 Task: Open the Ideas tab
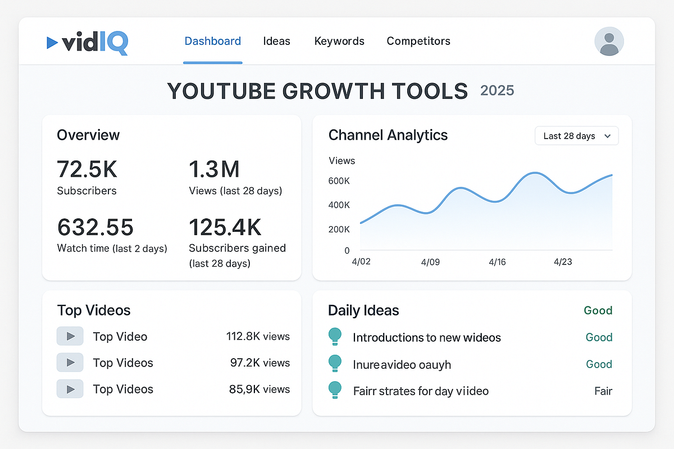tap(277, 41)
